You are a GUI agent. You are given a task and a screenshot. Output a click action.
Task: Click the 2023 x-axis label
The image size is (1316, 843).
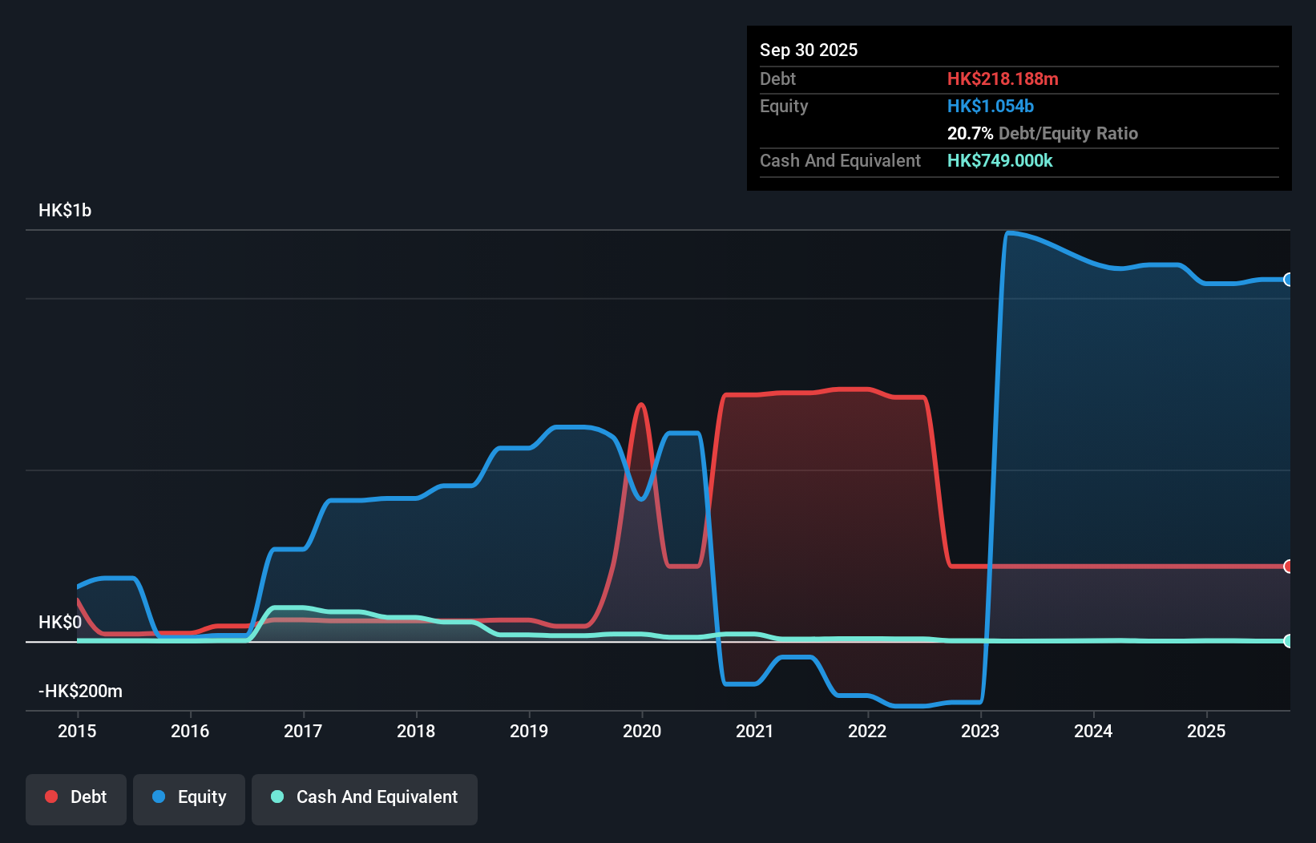click(980, 731)
